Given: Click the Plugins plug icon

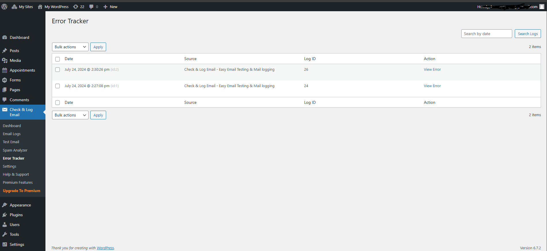Looking at the screenshot, I should pyautogui.click(x=5, y=215).
